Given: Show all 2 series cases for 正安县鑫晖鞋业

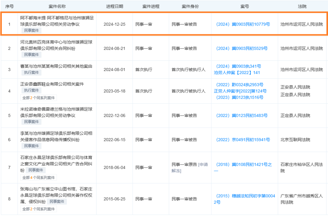Looking at the screenshot, I should 39,98.
